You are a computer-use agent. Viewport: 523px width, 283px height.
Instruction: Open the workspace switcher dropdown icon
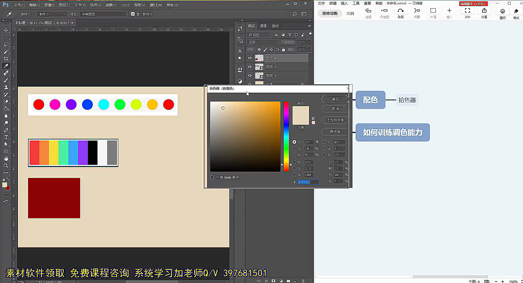(304, 14)
